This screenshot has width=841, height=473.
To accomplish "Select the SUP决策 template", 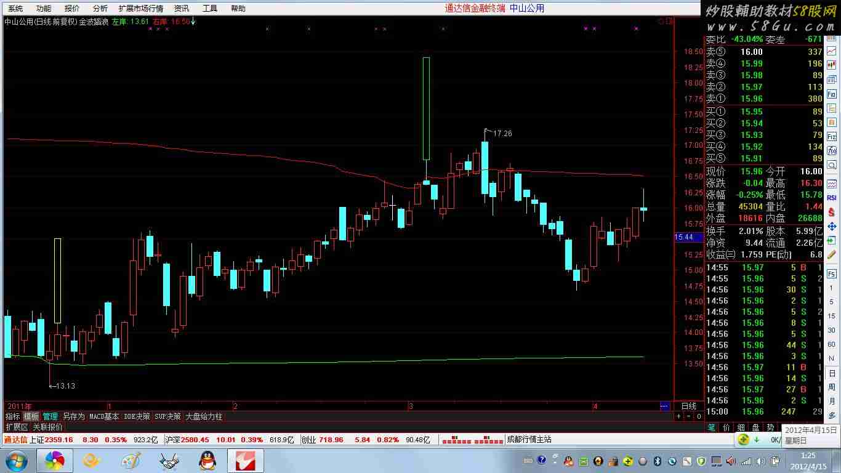I will point(167,416).
